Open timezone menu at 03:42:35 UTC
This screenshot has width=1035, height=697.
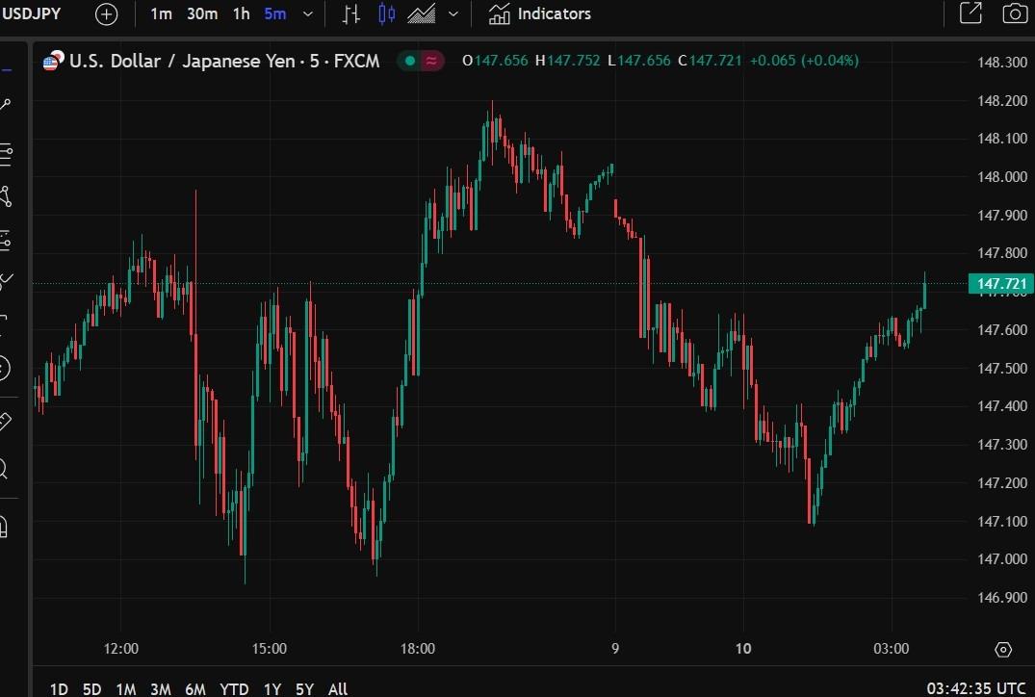click(976, 688)
